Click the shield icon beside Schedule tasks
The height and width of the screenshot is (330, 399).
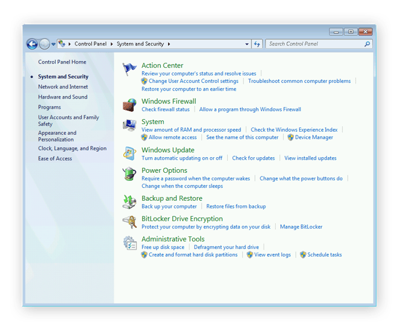point(303,254)
